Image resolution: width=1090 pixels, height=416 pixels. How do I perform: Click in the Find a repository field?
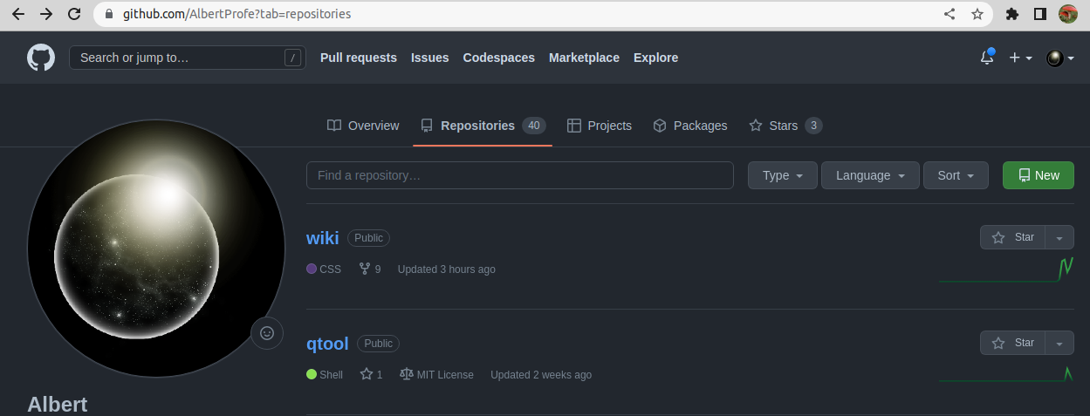coord(520,175)
